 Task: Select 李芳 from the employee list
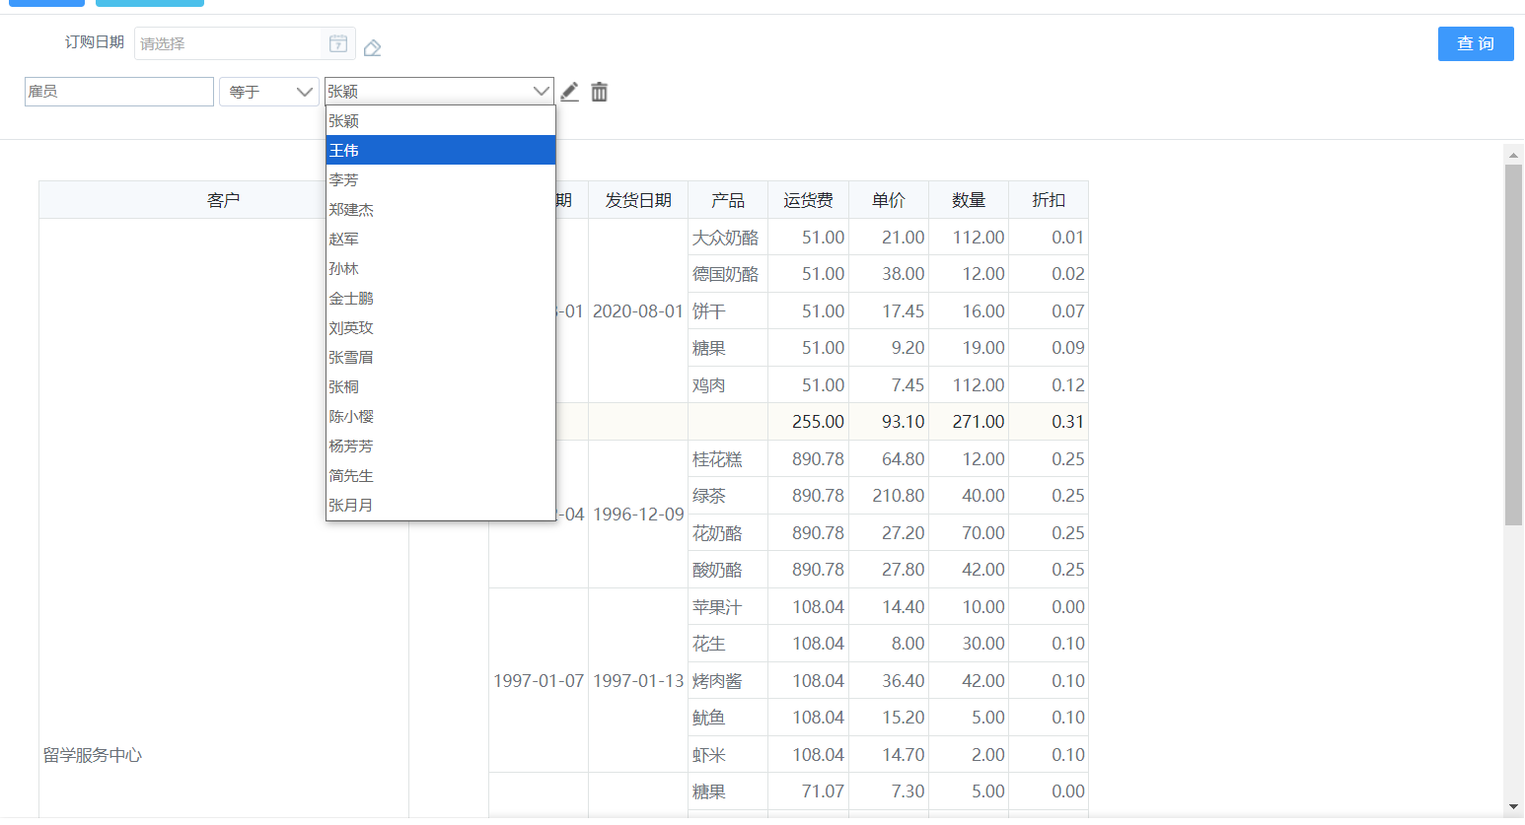440,179
